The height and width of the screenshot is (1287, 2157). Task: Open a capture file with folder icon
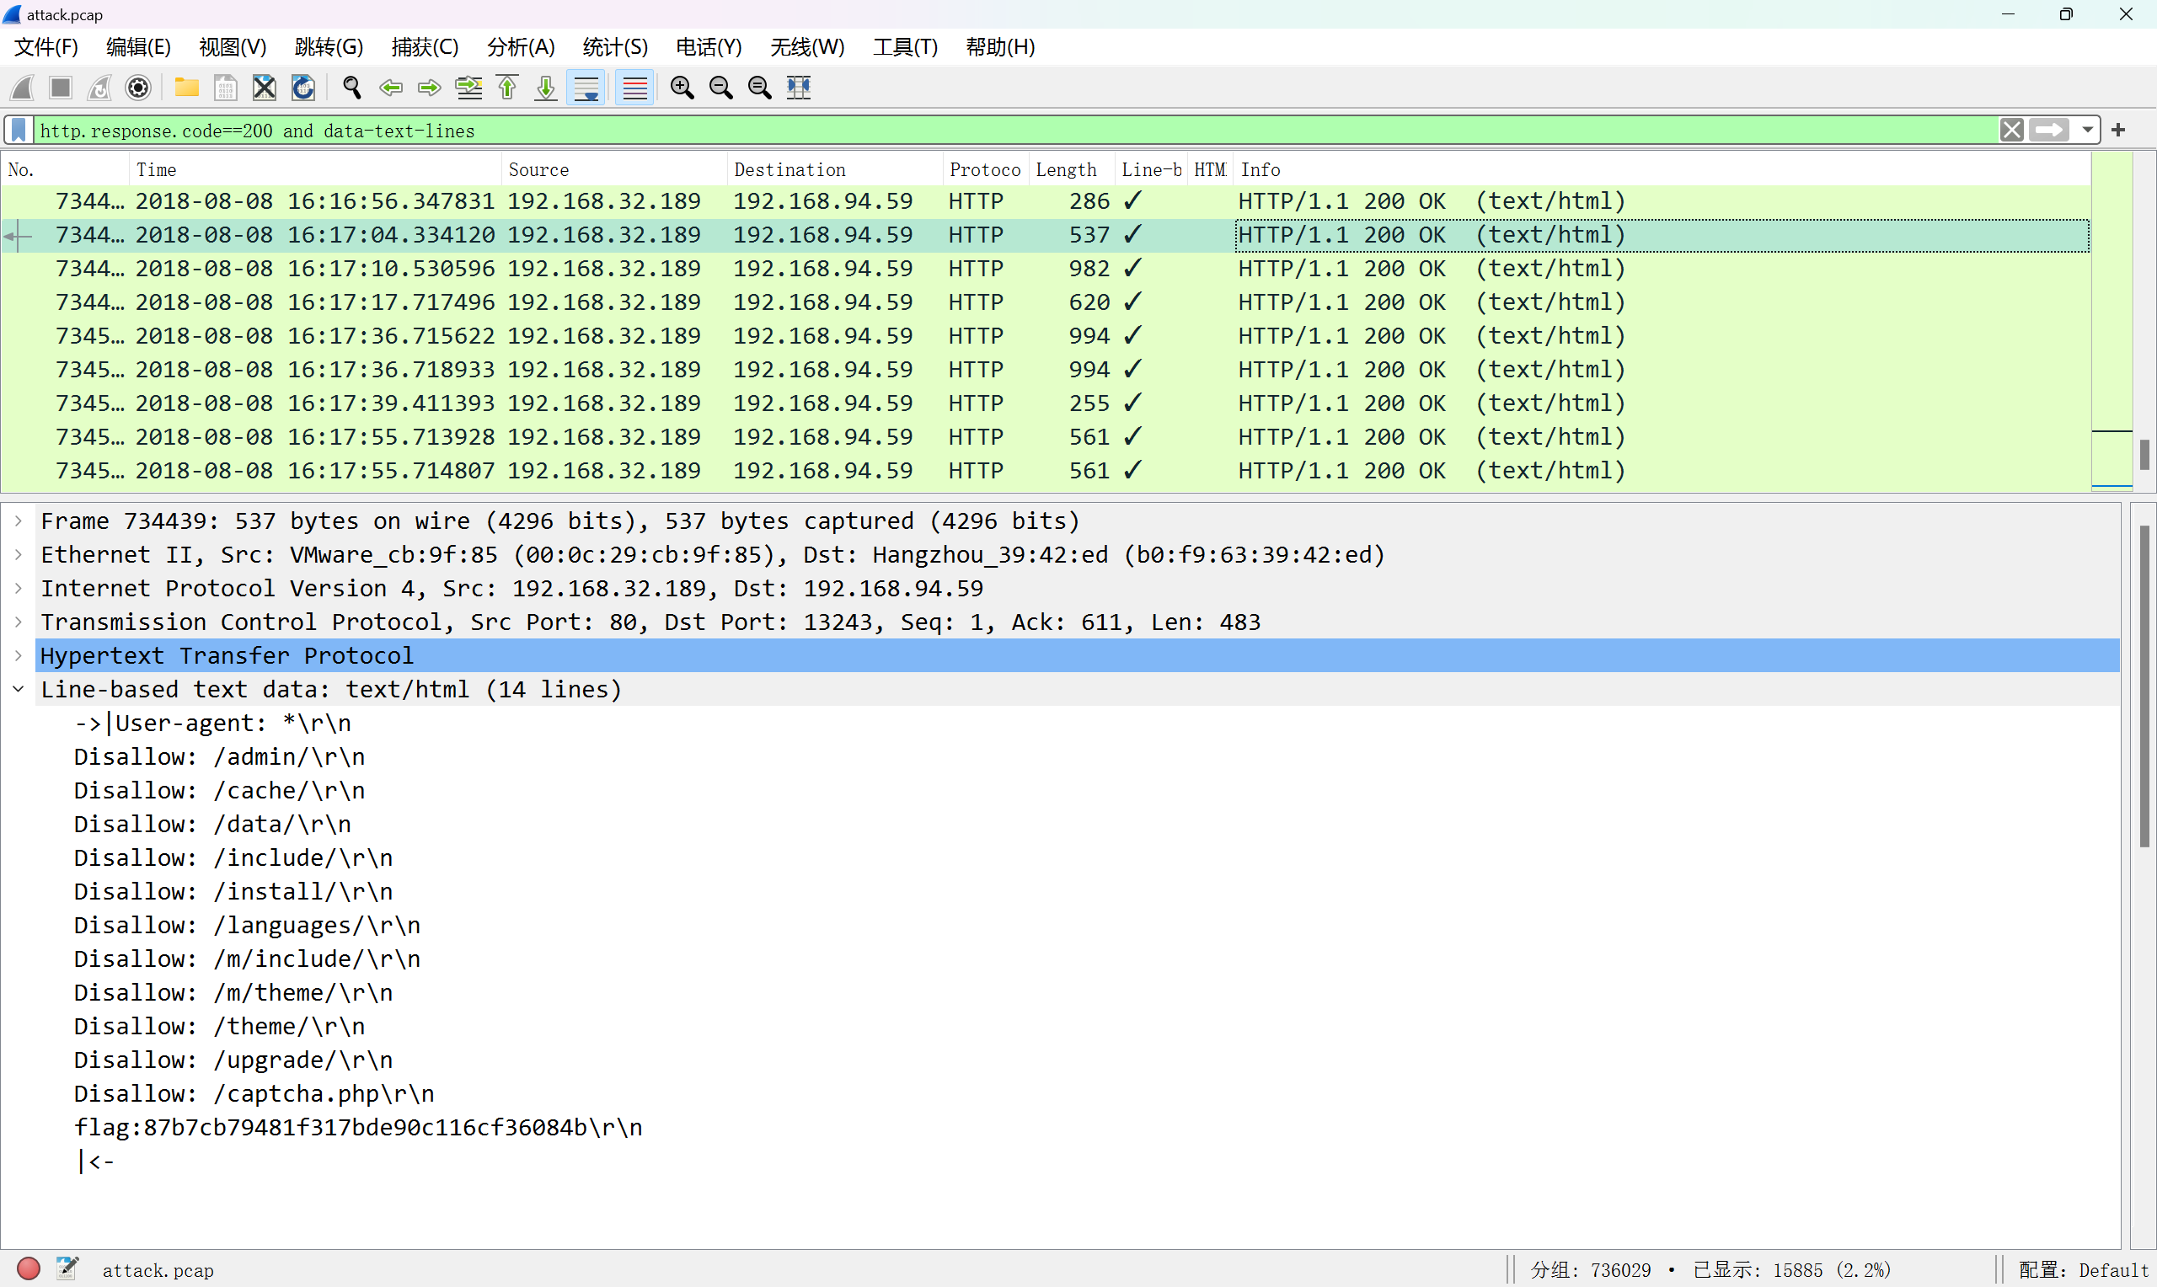[186, 88]
